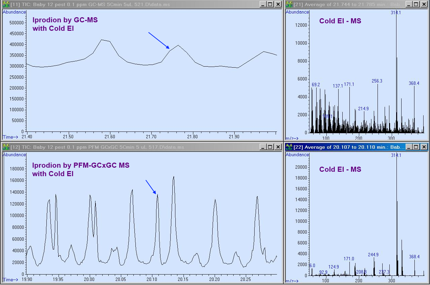430x285 pixels.
Task: Restore window [22] using its restore button
Action: (416, 147)
